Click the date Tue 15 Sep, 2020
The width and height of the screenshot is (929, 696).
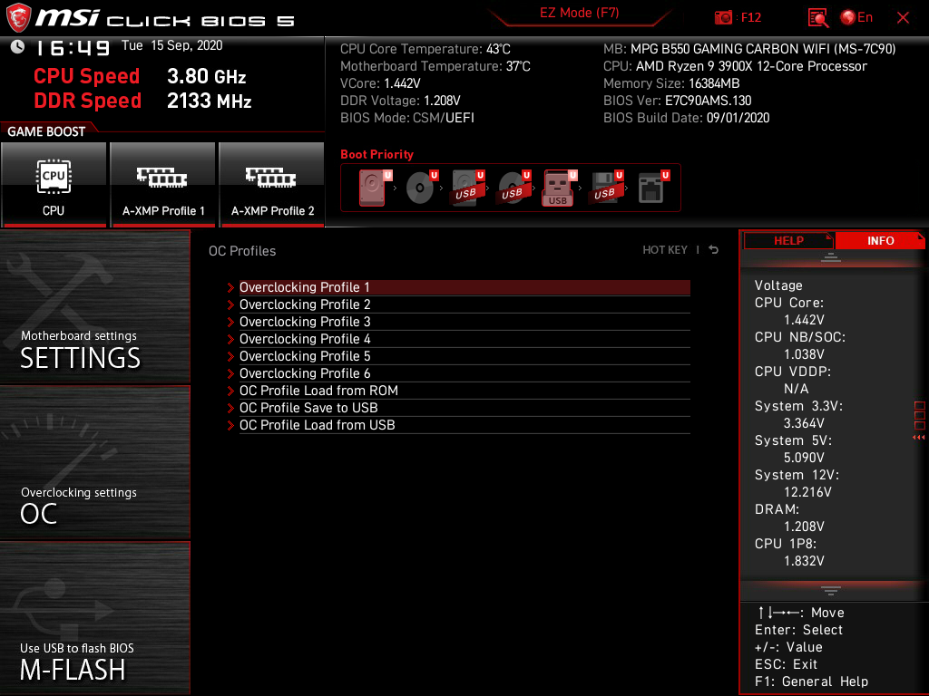tap(171, 45)
